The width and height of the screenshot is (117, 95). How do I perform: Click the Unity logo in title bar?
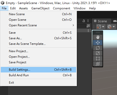3,3
